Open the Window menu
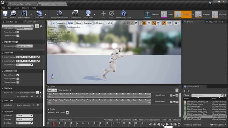The image size is (228, 128). pos(25,8)
